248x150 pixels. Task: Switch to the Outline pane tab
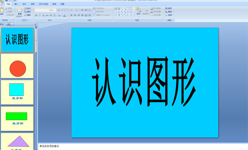click(x=9, y=24)
